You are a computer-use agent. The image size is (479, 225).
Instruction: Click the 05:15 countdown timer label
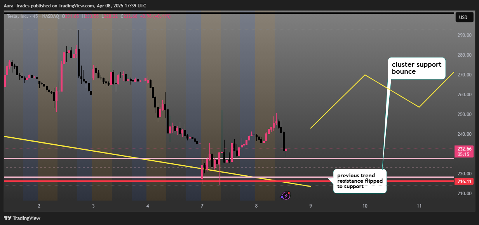(464, 154)
